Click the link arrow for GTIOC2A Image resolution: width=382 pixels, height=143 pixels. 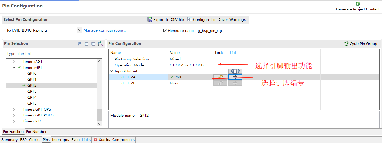235,77
